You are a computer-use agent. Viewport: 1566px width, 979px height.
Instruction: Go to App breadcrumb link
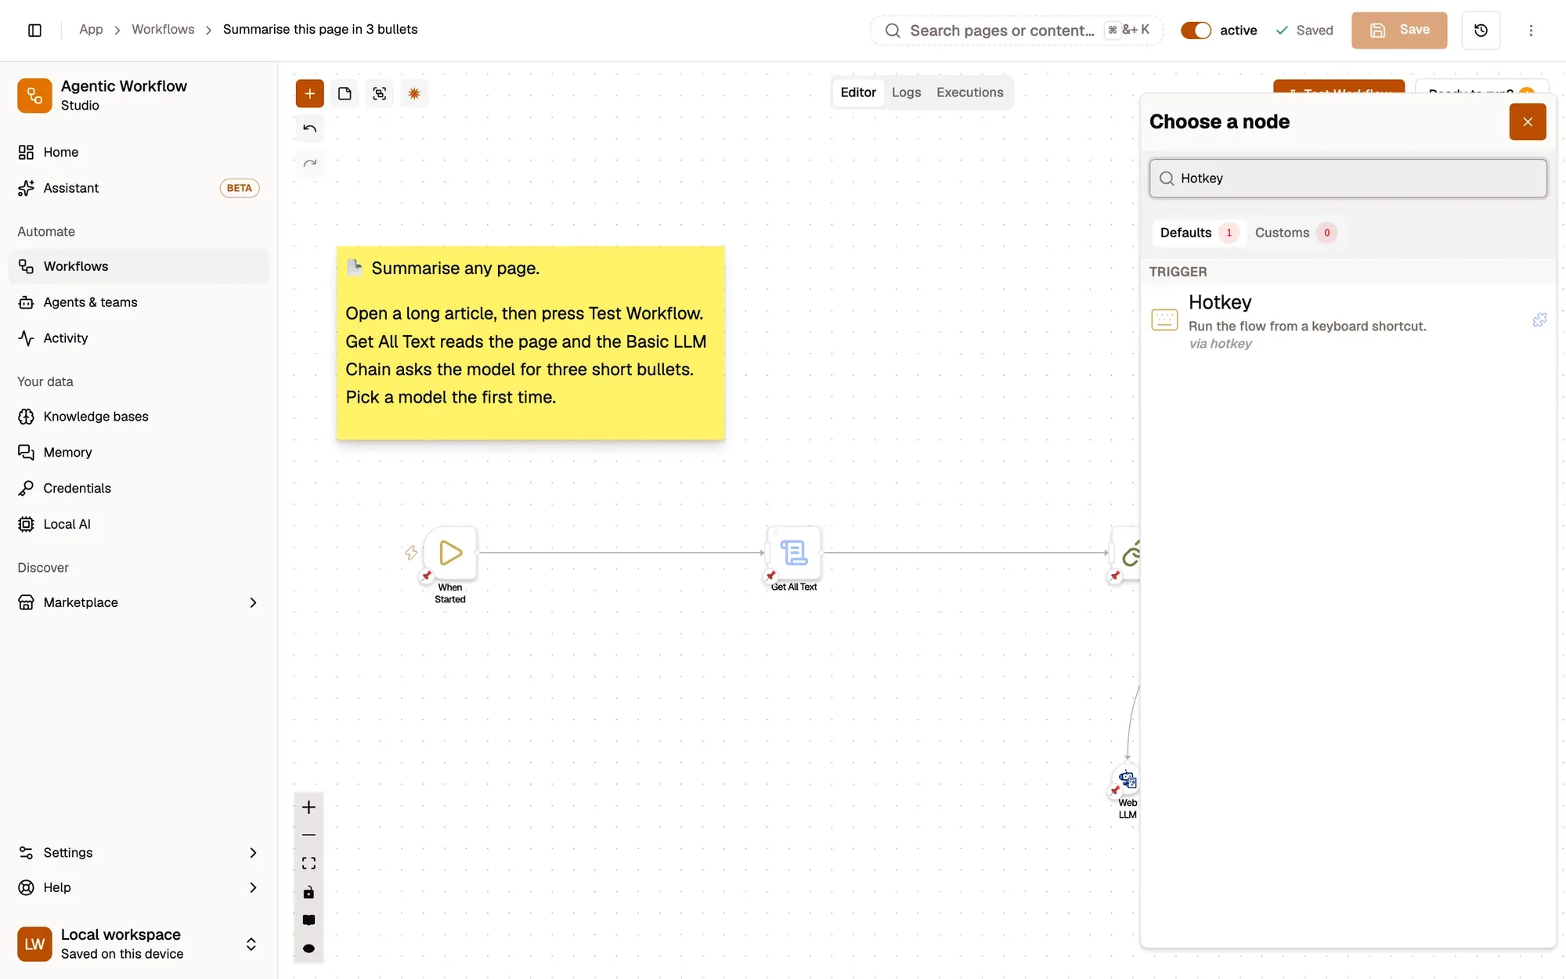coord(91,29)
